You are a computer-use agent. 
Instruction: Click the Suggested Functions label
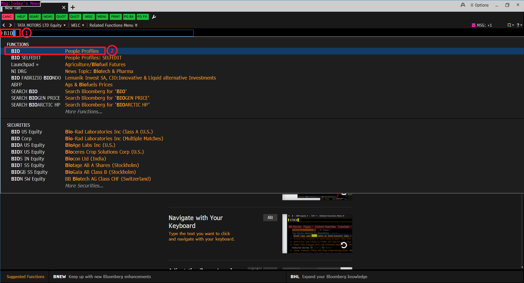coord(25,277)
